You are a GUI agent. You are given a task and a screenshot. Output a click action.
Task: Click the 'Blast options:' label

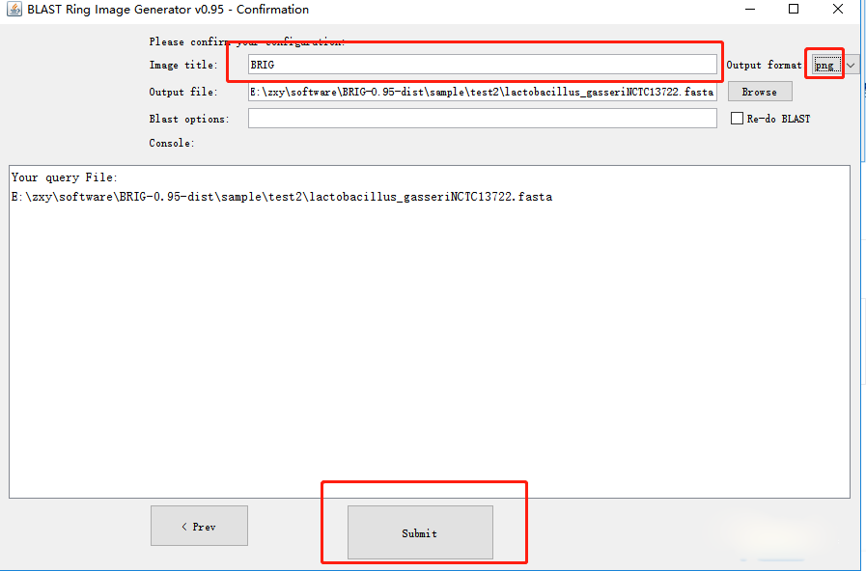[x=189, y=120]
